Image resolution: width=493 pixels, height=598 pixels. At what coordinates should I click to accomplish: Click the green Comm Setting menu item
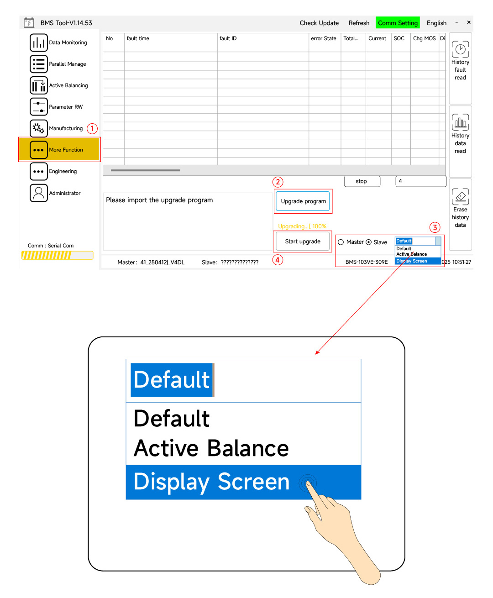pyautogui.click(x=398, y=23)
